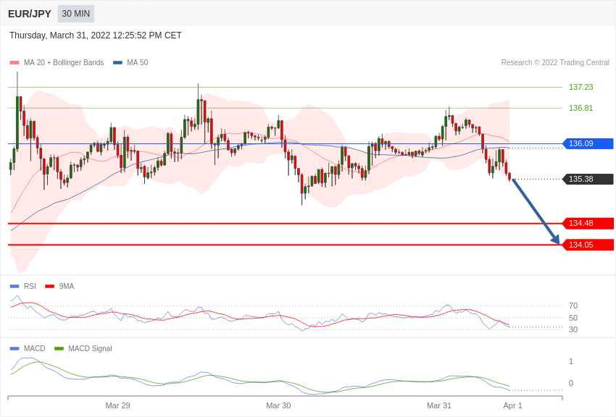Click the RSI legend label
Viewport: 616px width, 417px height.
[x=30, y=287]
